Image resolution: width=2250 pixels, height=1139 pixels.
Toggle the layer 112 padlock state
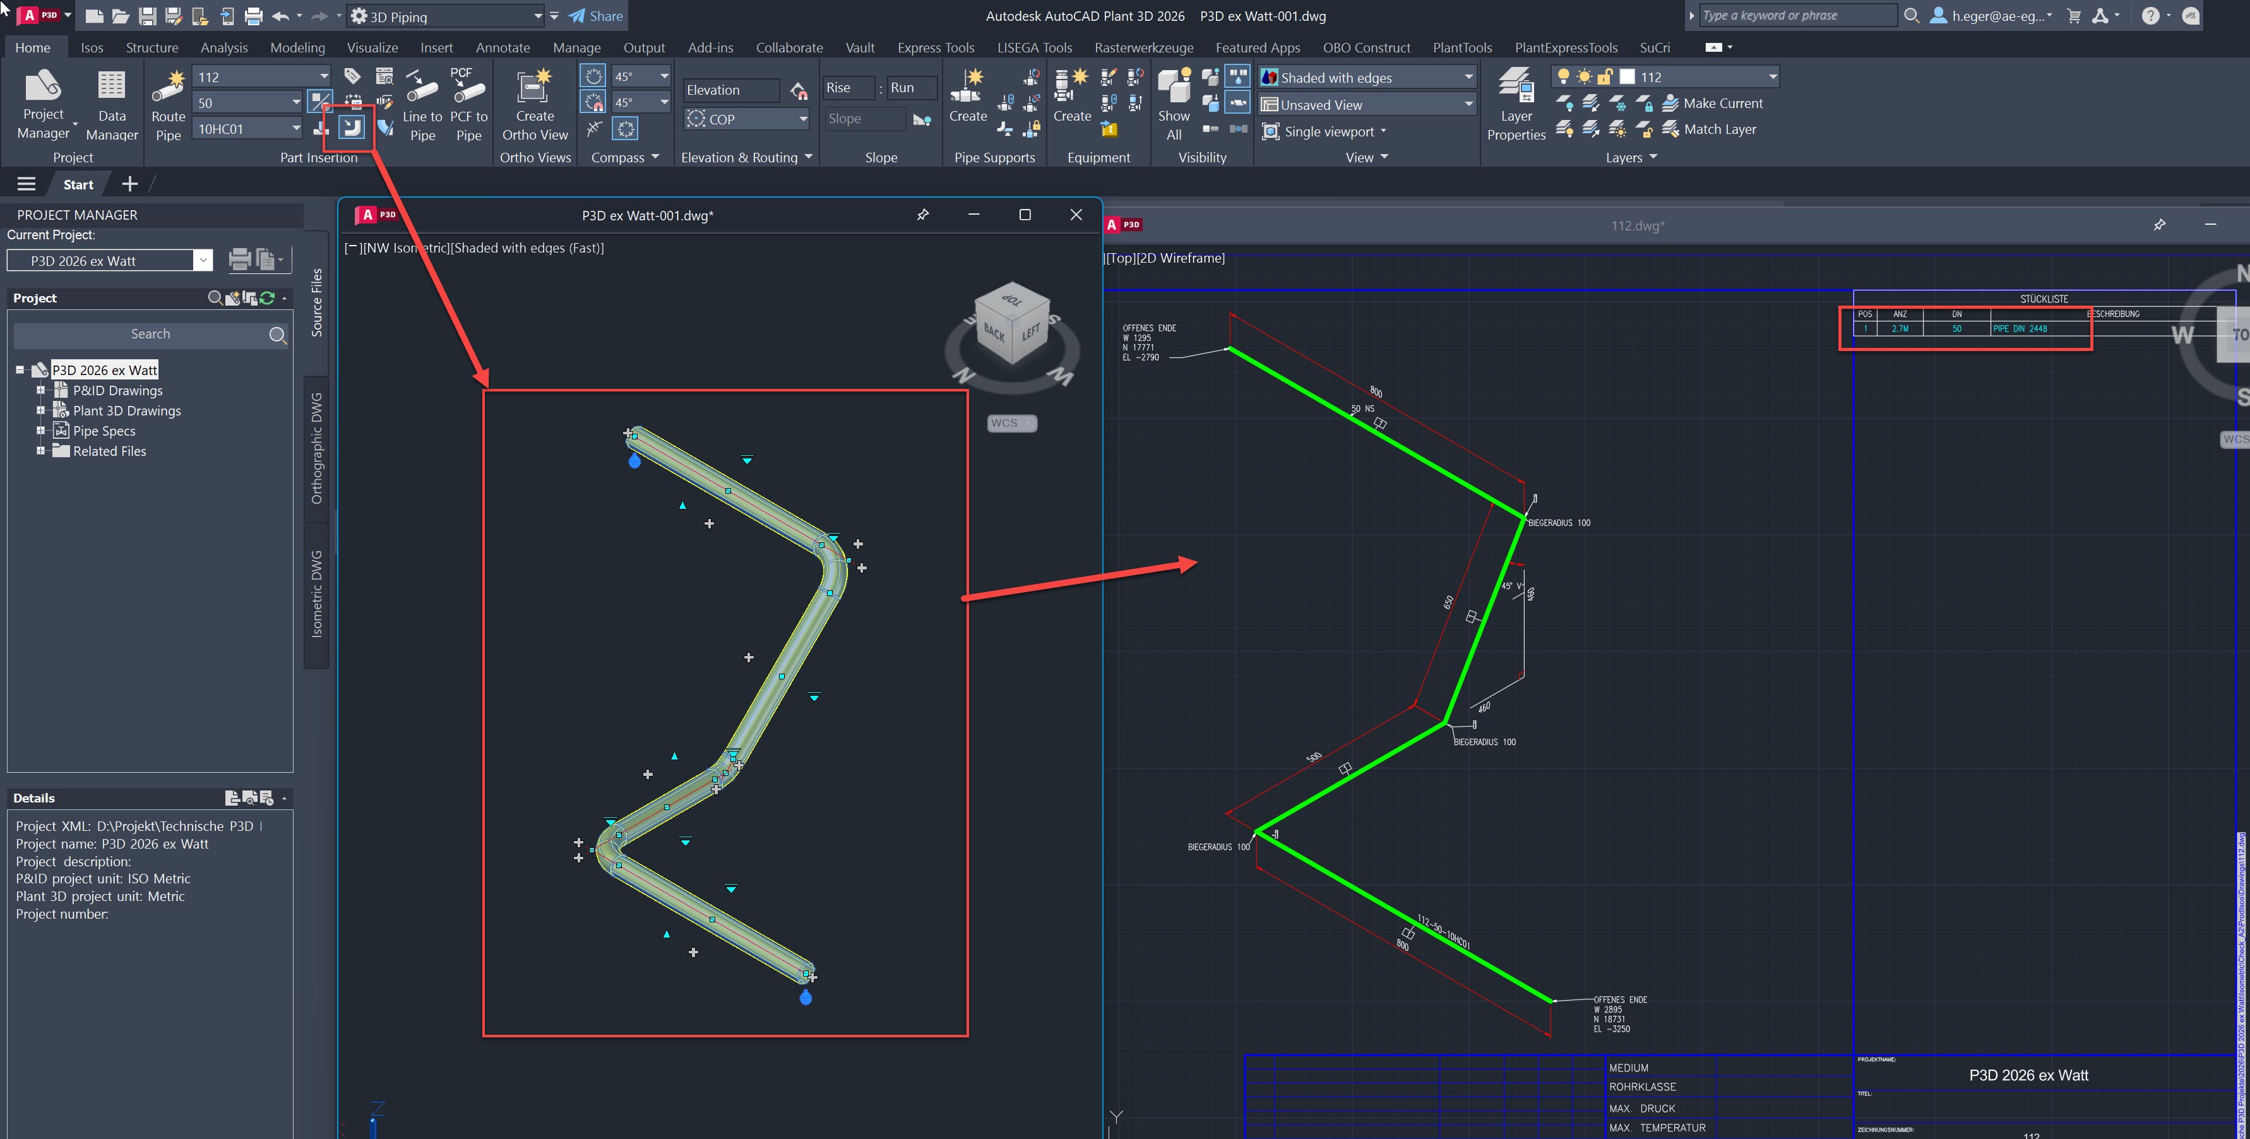pos(1605,77)
